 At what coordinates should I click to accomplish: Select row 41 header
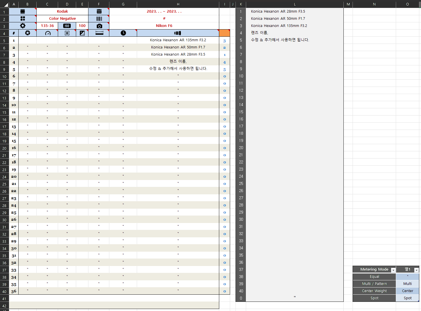point(4,299)
